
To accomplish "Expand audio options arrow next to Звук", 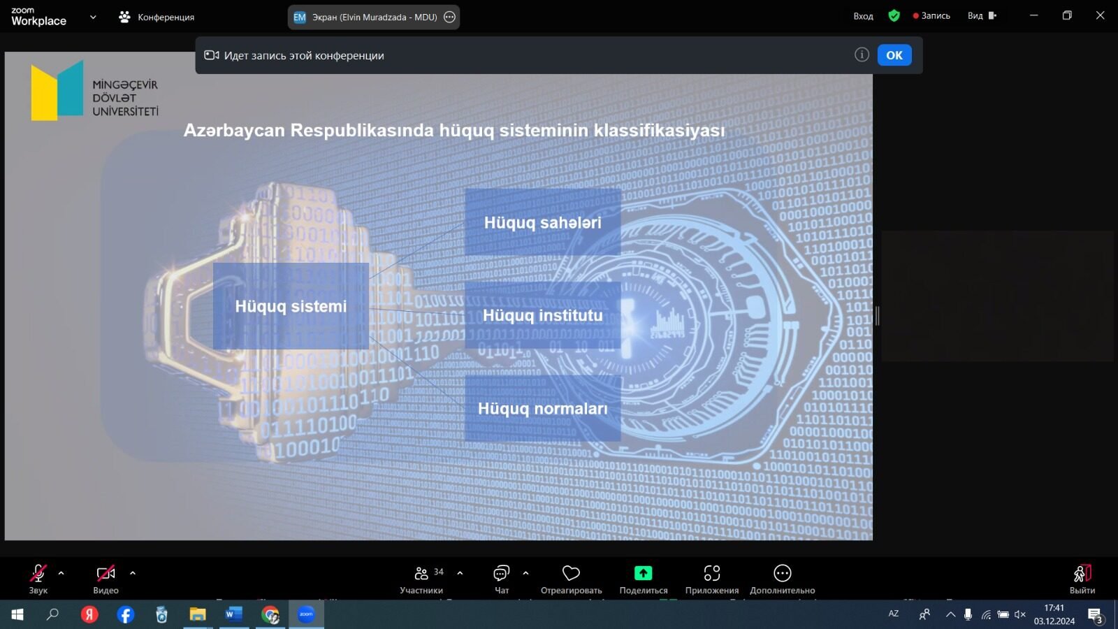I will 61,573.
